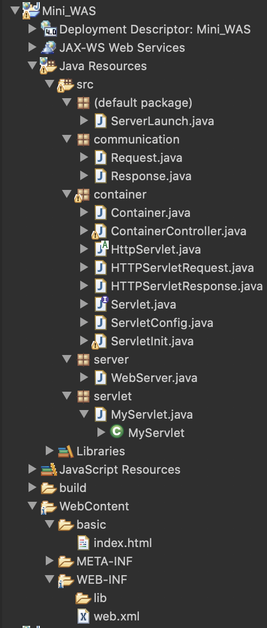267x628 pixels.
Task: Click the ServletInit.java warning file icon
Action: tap(100, 342)
